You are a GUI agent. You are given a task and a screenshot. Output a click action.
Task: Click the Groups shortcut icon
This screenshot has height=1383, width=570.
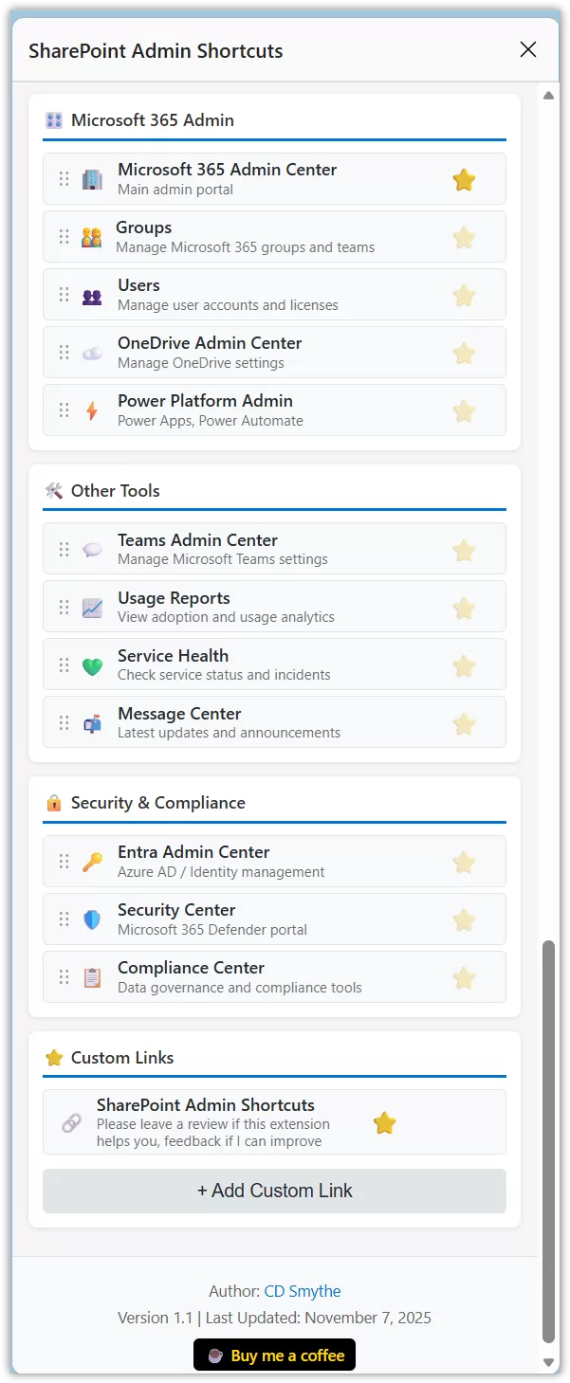91,236
